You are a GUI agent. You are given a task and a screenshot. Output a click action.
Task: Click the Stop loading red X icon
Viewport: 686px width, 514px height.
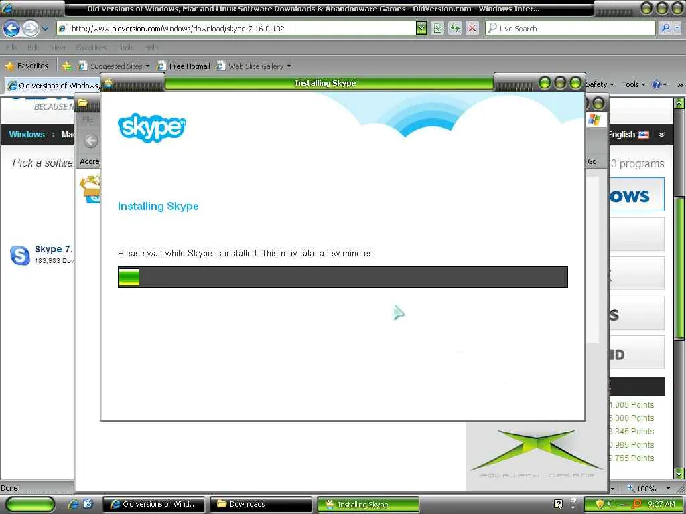[x=472, y=29]
